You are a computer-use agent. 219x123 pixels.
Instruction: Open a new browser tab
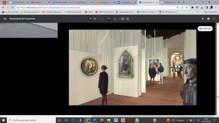(x=184, y=2)
